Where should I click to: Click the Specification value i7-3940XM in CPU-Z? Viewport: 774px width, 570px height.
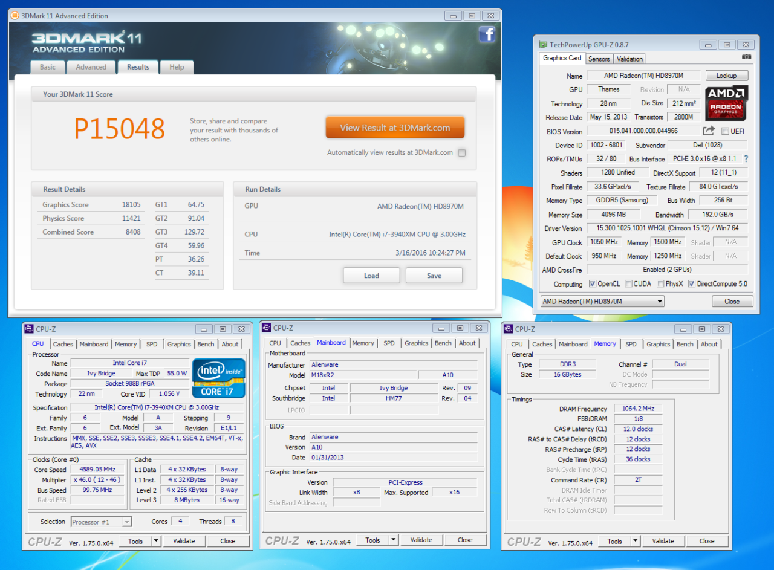point(158,408)
